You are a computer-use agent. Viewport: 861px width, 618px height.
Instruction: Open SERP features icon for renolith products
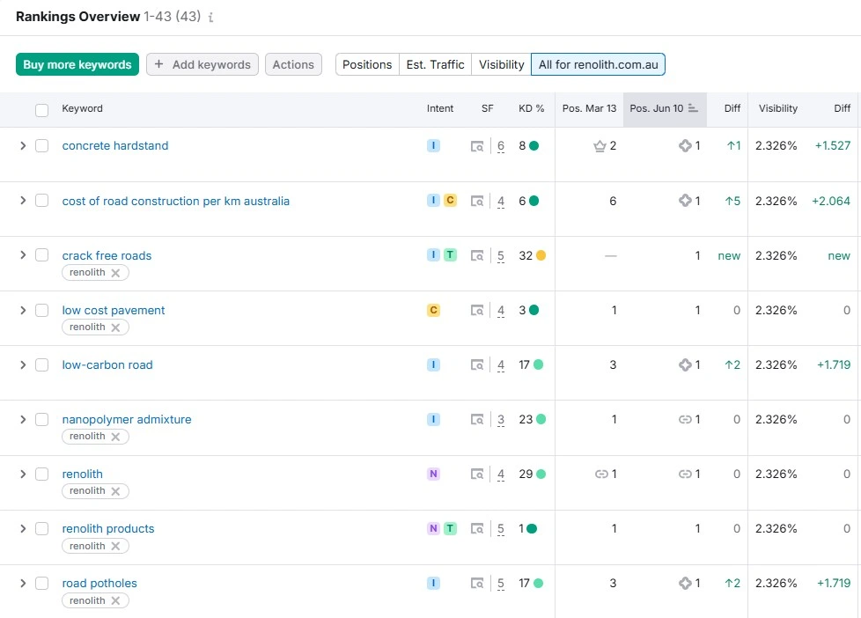477,529
